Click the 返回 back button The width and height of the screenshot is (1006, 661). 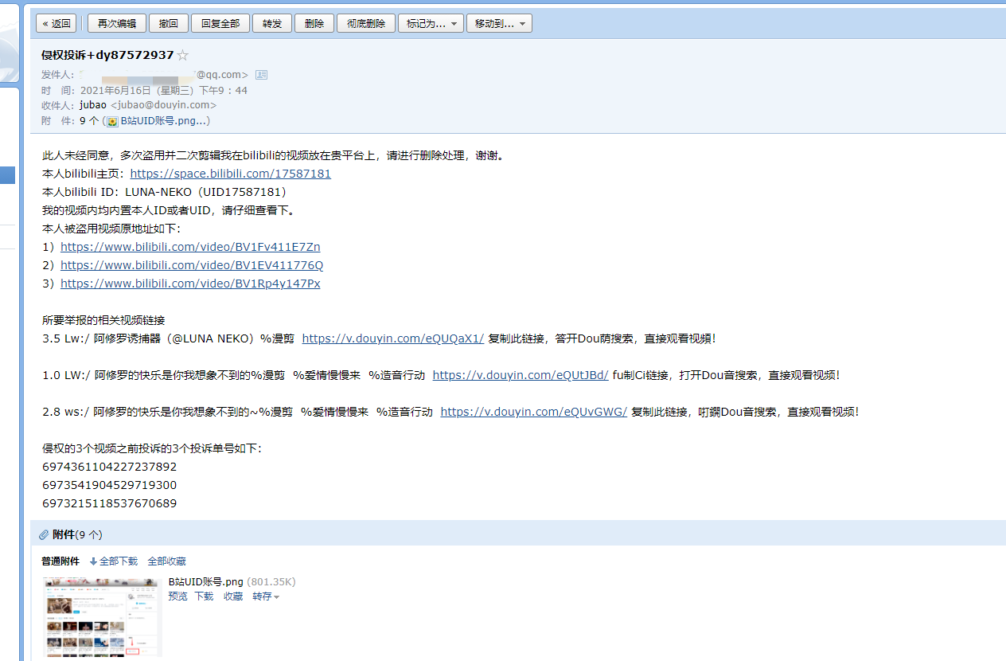[55, 23]
